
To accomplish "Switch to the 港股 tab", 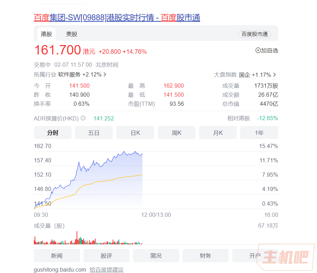I will (x=46, y=34).
